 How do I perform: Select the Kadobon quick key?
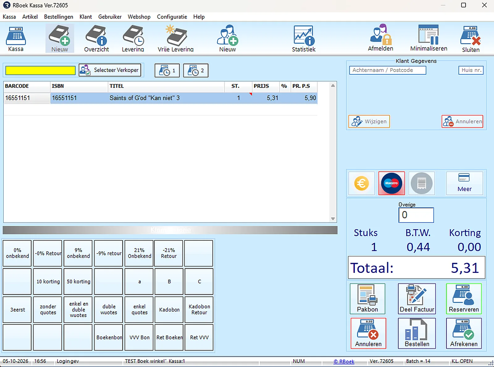click(x=169, y=310)
